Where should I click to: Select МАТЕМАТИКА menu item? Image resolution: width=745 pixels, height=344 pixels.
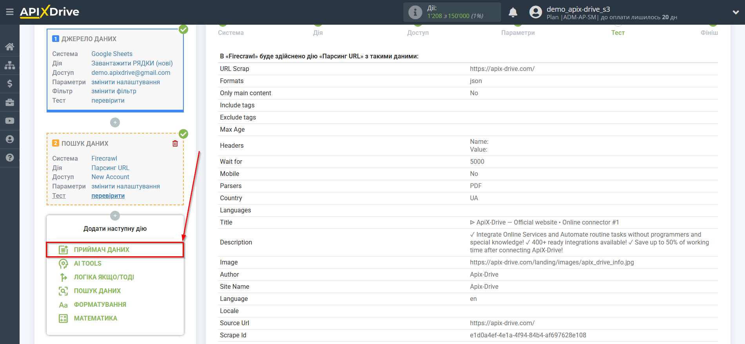[95, 319]
